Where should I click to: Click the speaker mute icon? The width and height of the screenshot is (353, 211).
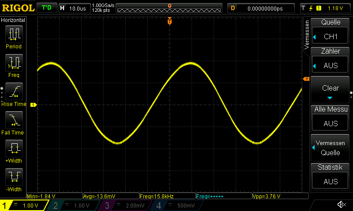[x=341, y=205]
